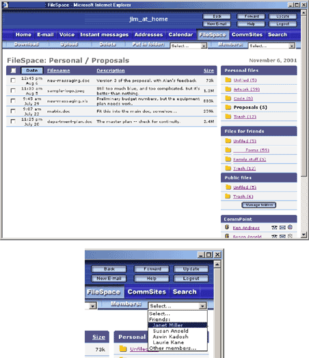Viewport: 309px width, 358px height.
Task: Click New E-mail in the main window header
Action: (x=217, y=24)
